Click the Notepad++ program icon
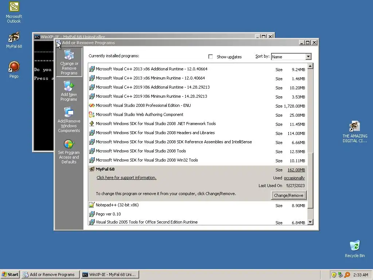The width and height of the screenshot is (373, 280). tap(91, 205)
